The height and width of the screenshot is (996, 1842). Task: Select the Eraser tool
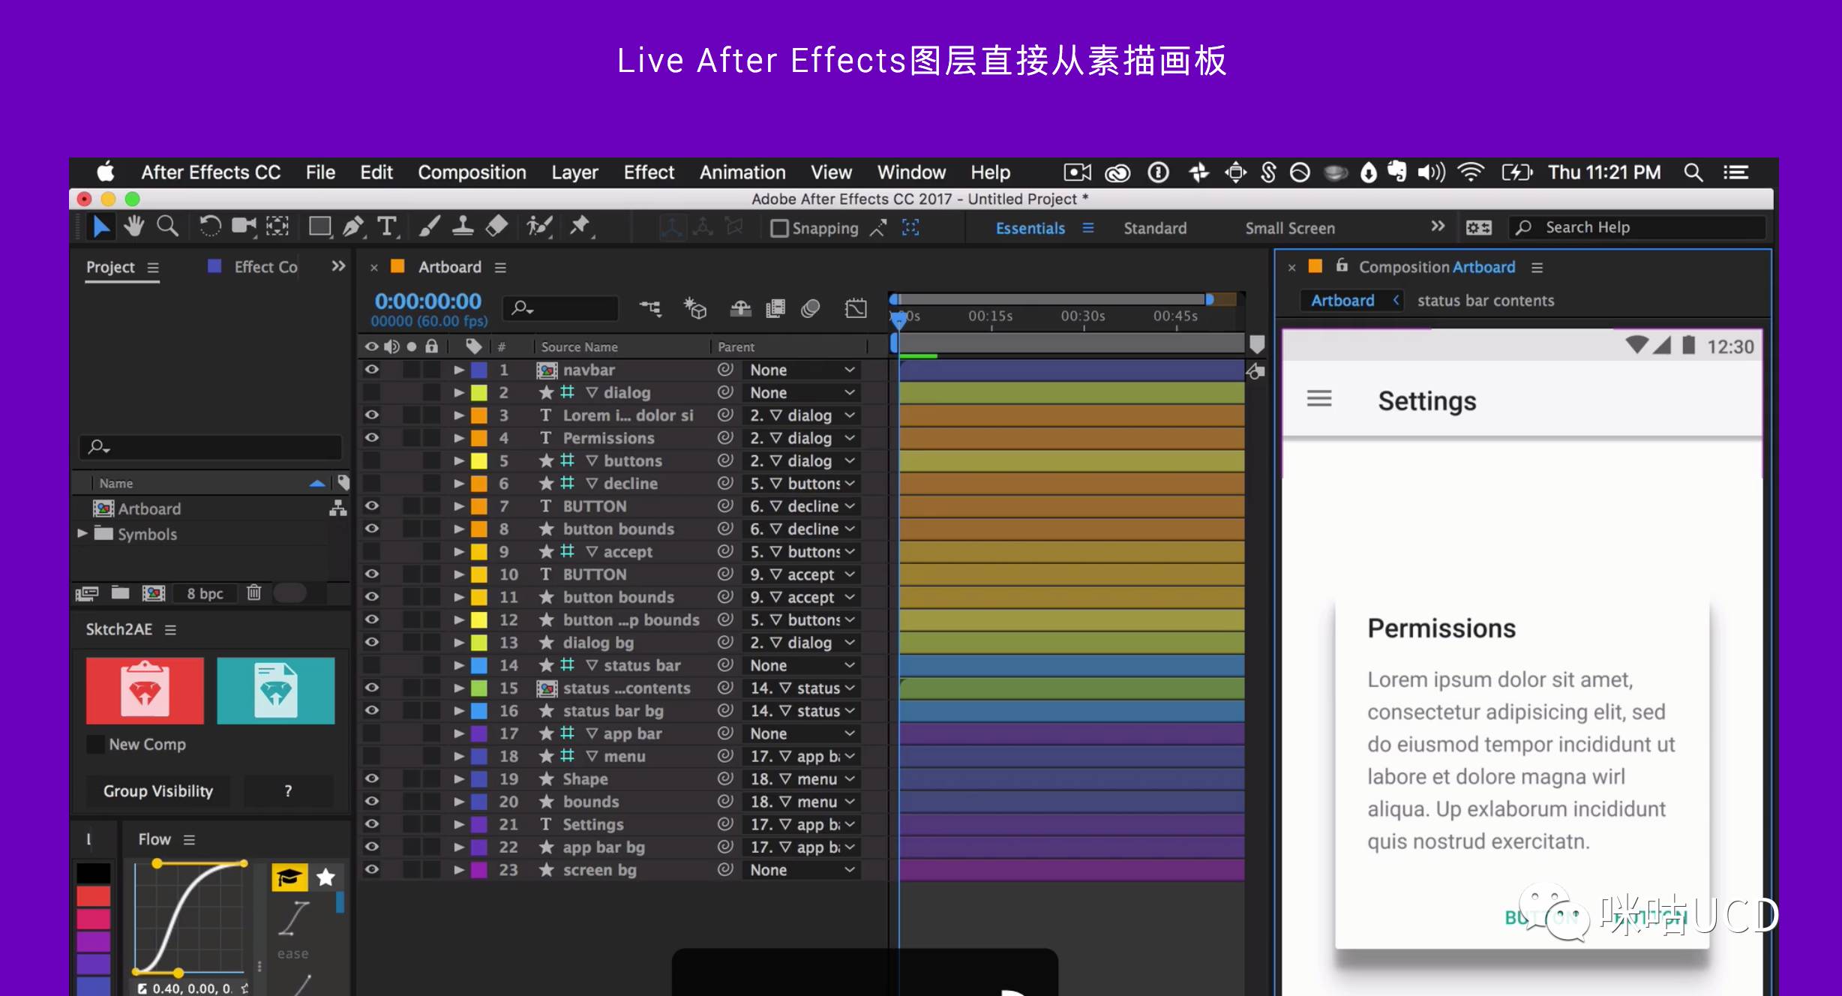496,226
